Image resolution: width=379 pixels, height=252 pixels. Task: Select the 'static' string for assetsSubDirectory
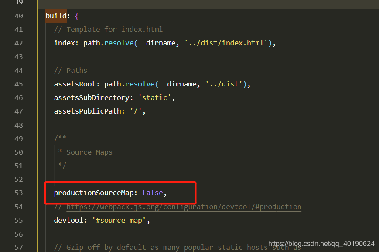(155, 97)
